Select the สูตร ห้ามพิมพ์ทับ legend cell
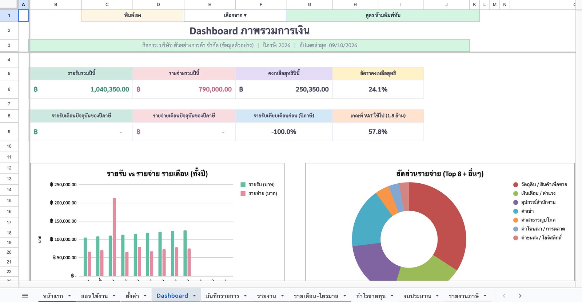Image resolution: width=582 pixels, height=302 pixels. point(383,15)
